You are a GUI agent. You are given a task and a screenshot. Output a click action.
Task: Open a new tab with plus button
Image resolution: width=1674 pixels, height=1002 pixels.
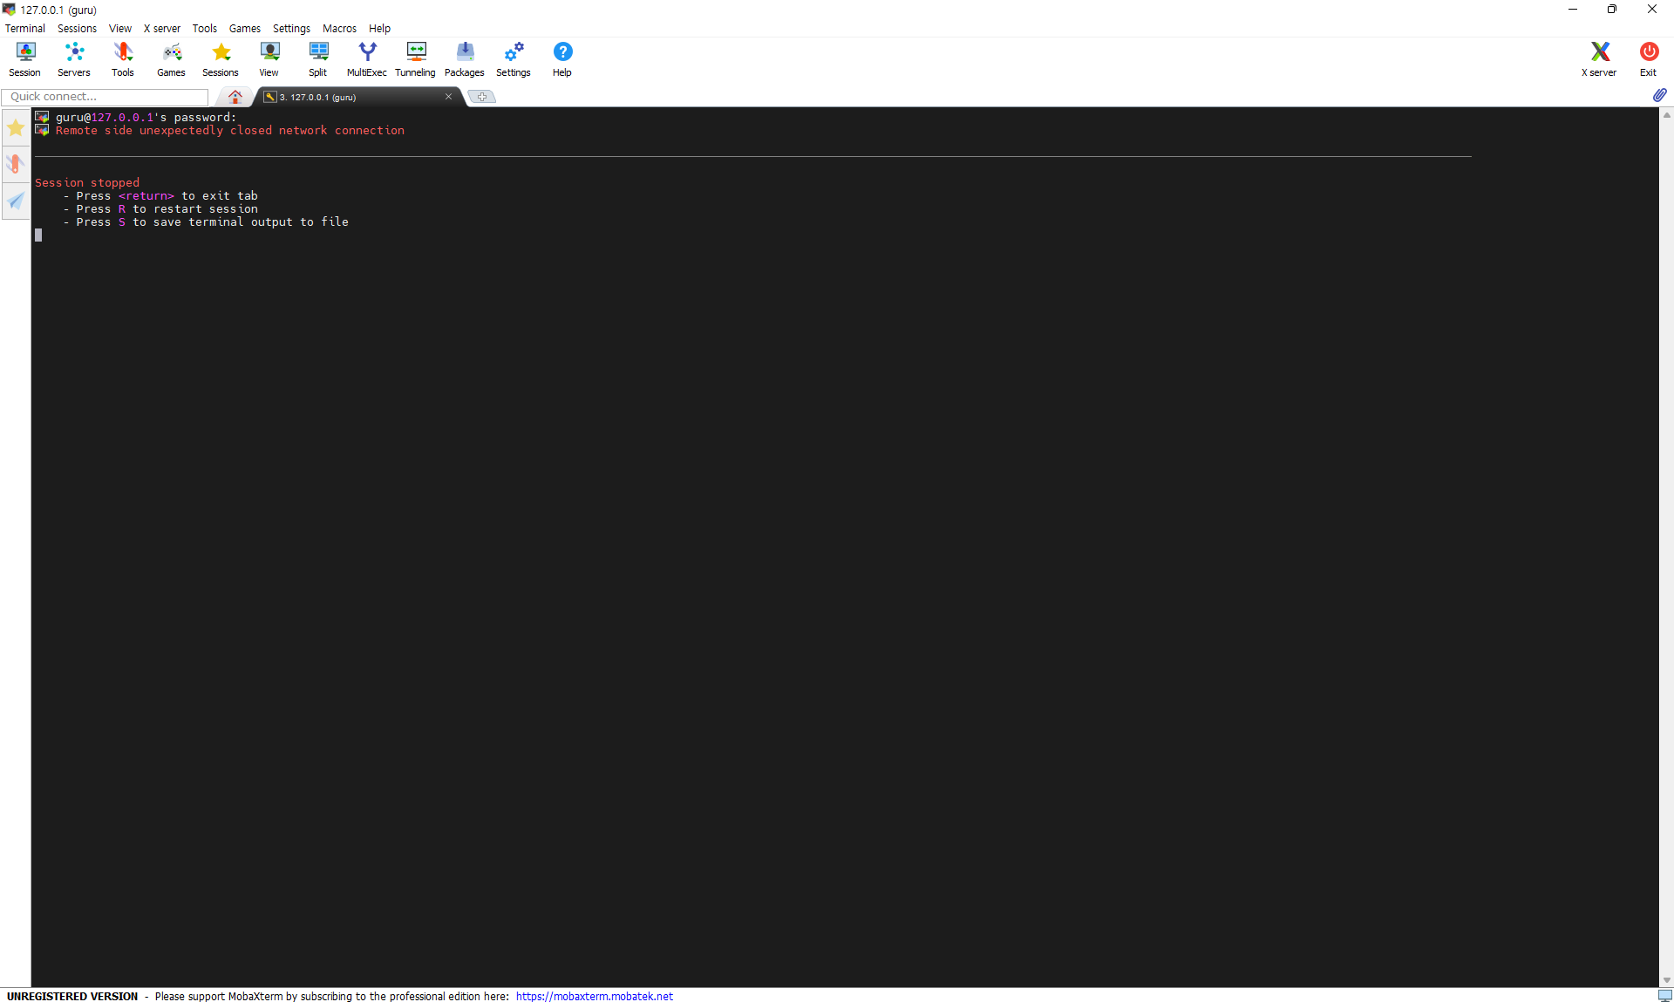482,97
